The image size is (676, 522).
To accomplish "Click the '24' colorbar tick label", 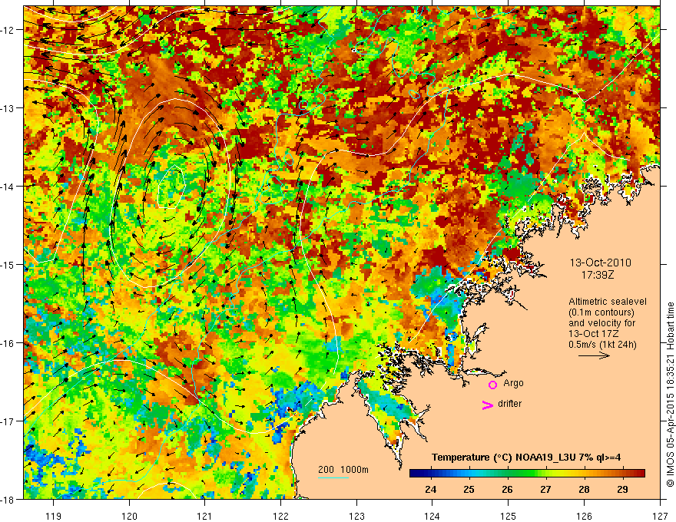I will click(430, 489).
